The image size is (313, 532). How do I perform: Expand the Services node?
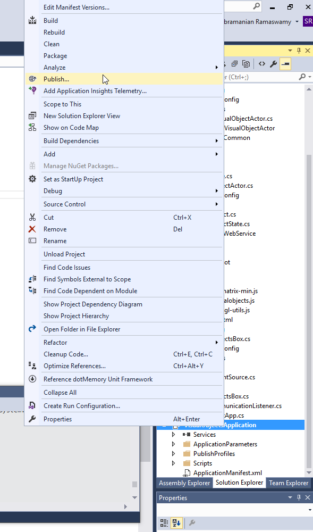coord(173,434)
